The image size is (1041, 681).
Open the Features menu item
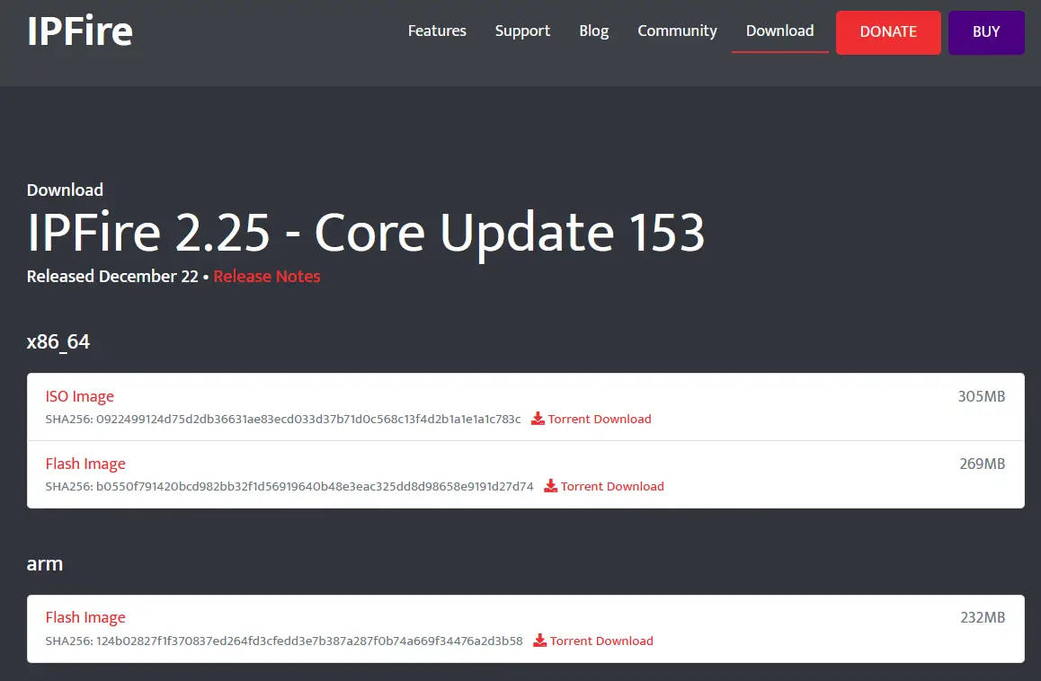coord(437,31)
